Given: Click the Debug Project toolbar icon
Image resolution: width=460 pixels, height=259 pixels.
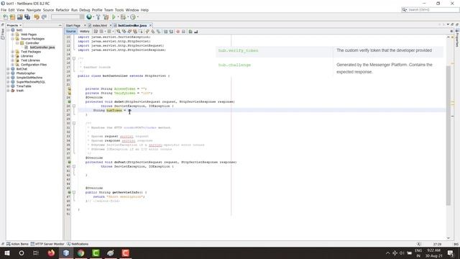Looking at the screenshot, I should (123, 17).
